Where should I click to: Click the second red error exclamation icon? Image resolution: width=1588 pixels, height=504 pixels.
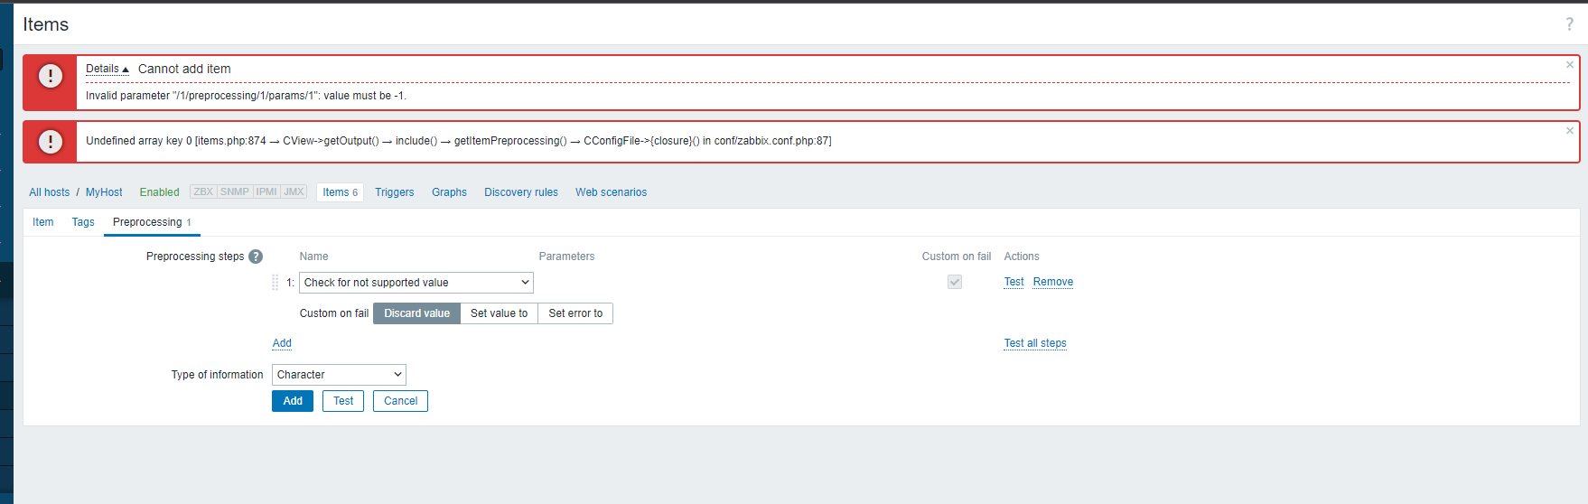pos(51,142)
